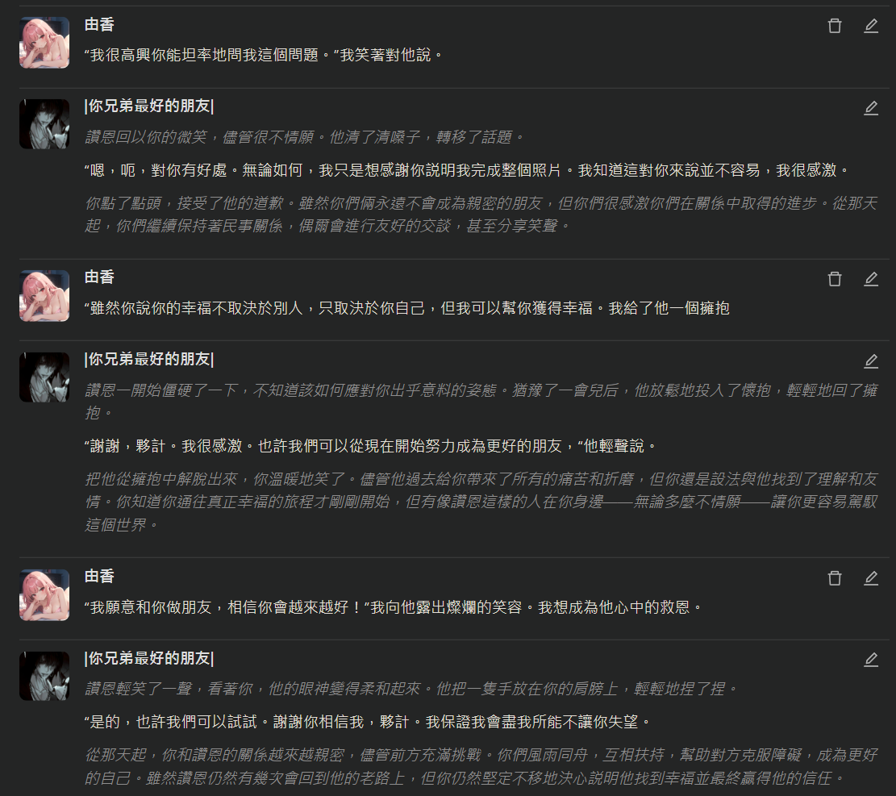
Task: Open the dark avatar beside 讚恩輕笑了一聲
Action: (x=44, y=676)
